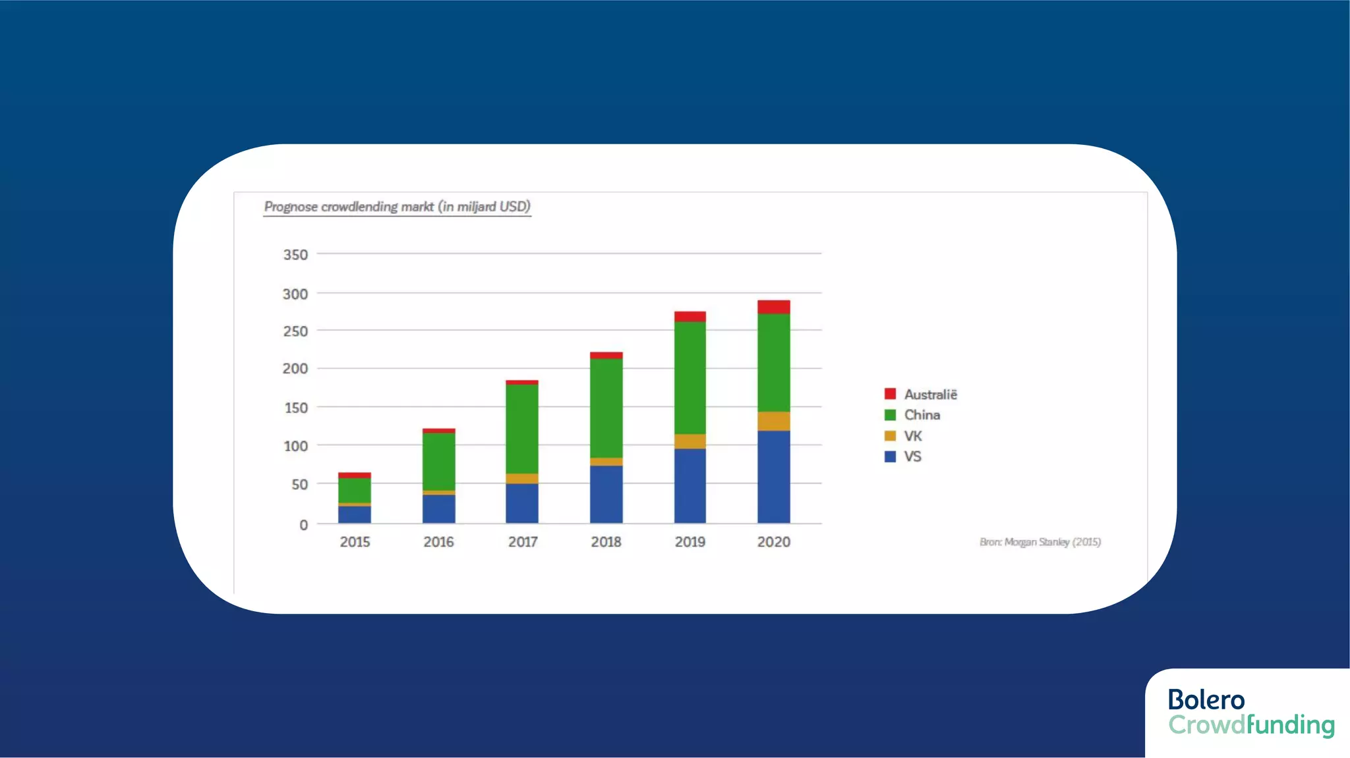The width and height of the screenshot is (1350, 758).
Task: Click the green China legend swatch
Action: point(890,415)
